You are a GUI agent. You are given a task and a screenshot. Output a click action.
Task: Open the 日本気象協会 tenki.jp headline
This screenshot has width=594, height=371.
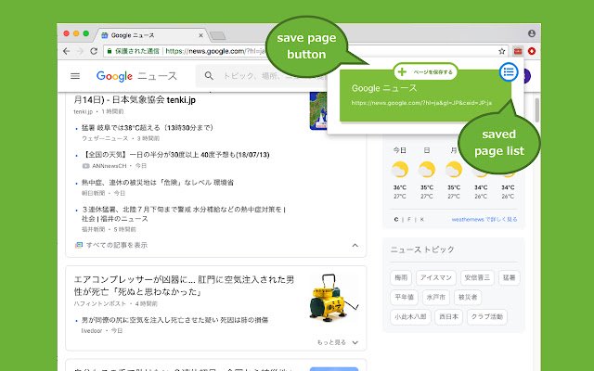(x=135, y=100)
